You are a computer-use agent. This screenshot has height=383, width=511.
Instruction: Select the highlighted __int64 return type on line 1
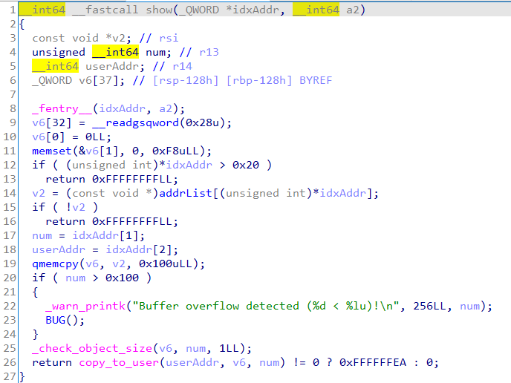click(x=42, y=10)
